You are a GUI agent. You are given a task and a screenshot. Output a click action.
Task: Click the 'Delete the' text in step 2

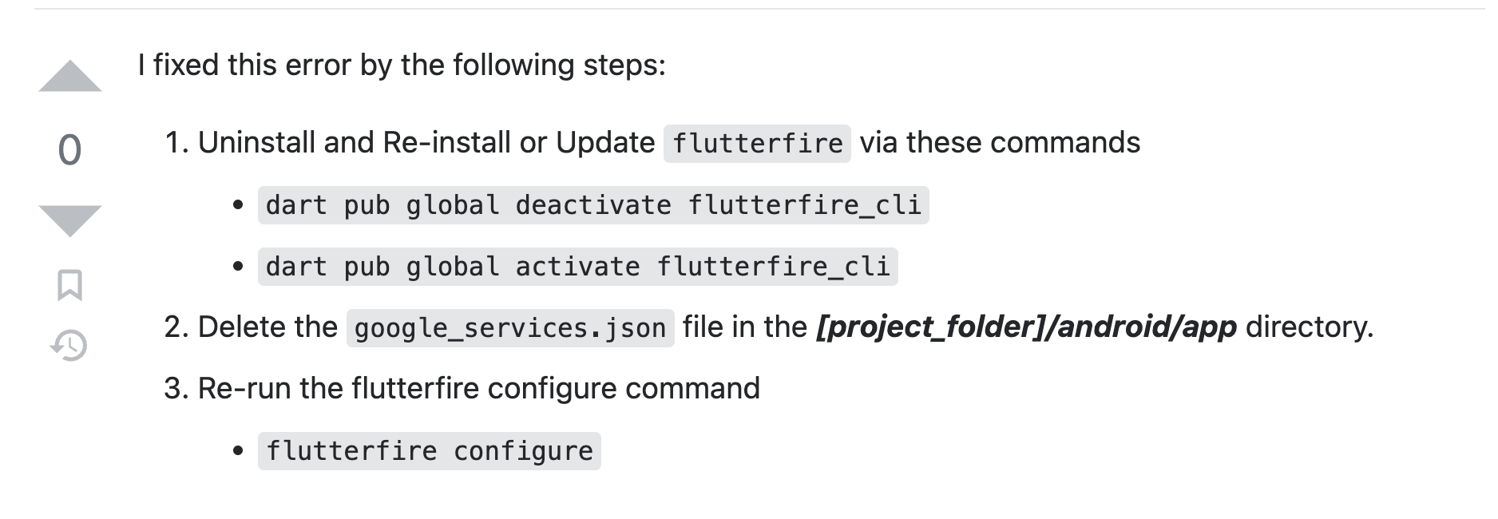tap(267, 327)
